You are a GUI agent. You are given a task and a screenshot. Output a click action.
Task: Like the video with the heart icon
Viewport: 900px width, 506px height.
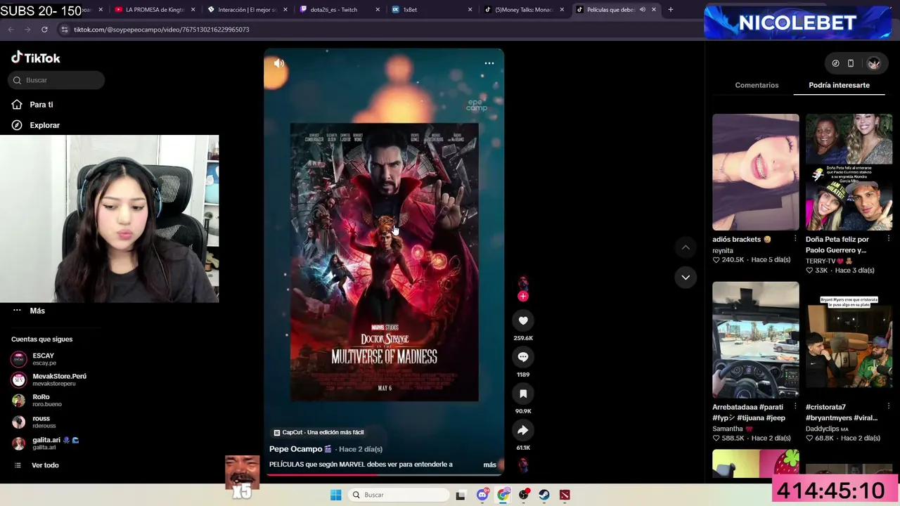523,320
